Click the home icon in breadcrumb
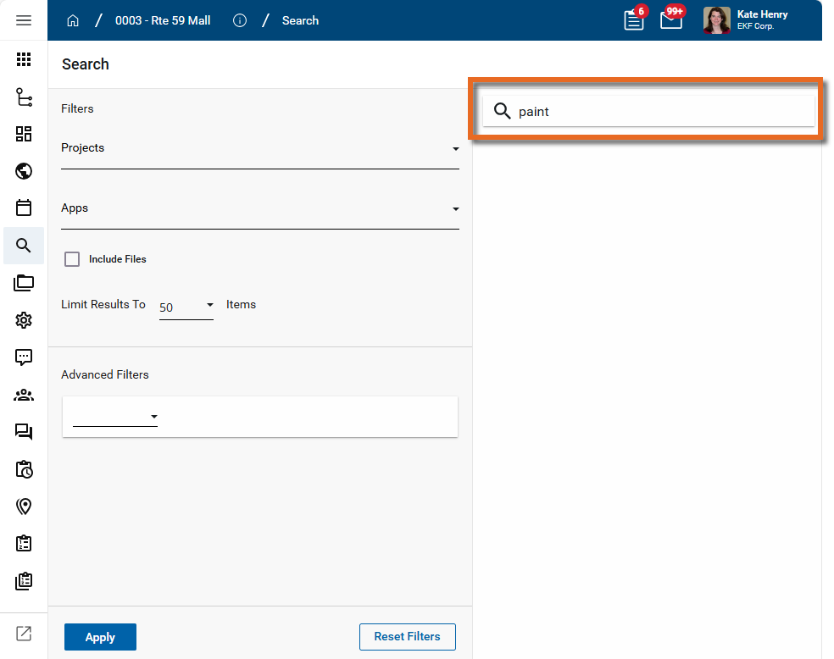 coord(73,20)
